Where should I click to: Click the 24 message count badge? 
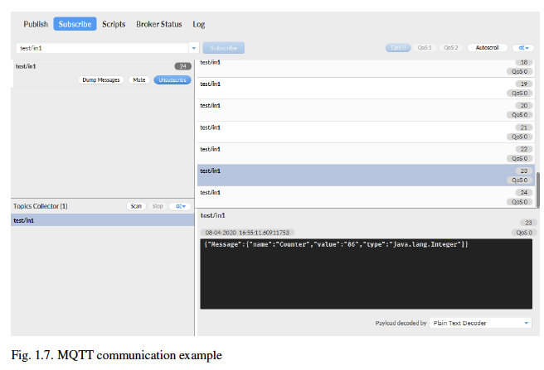(182, 66)
